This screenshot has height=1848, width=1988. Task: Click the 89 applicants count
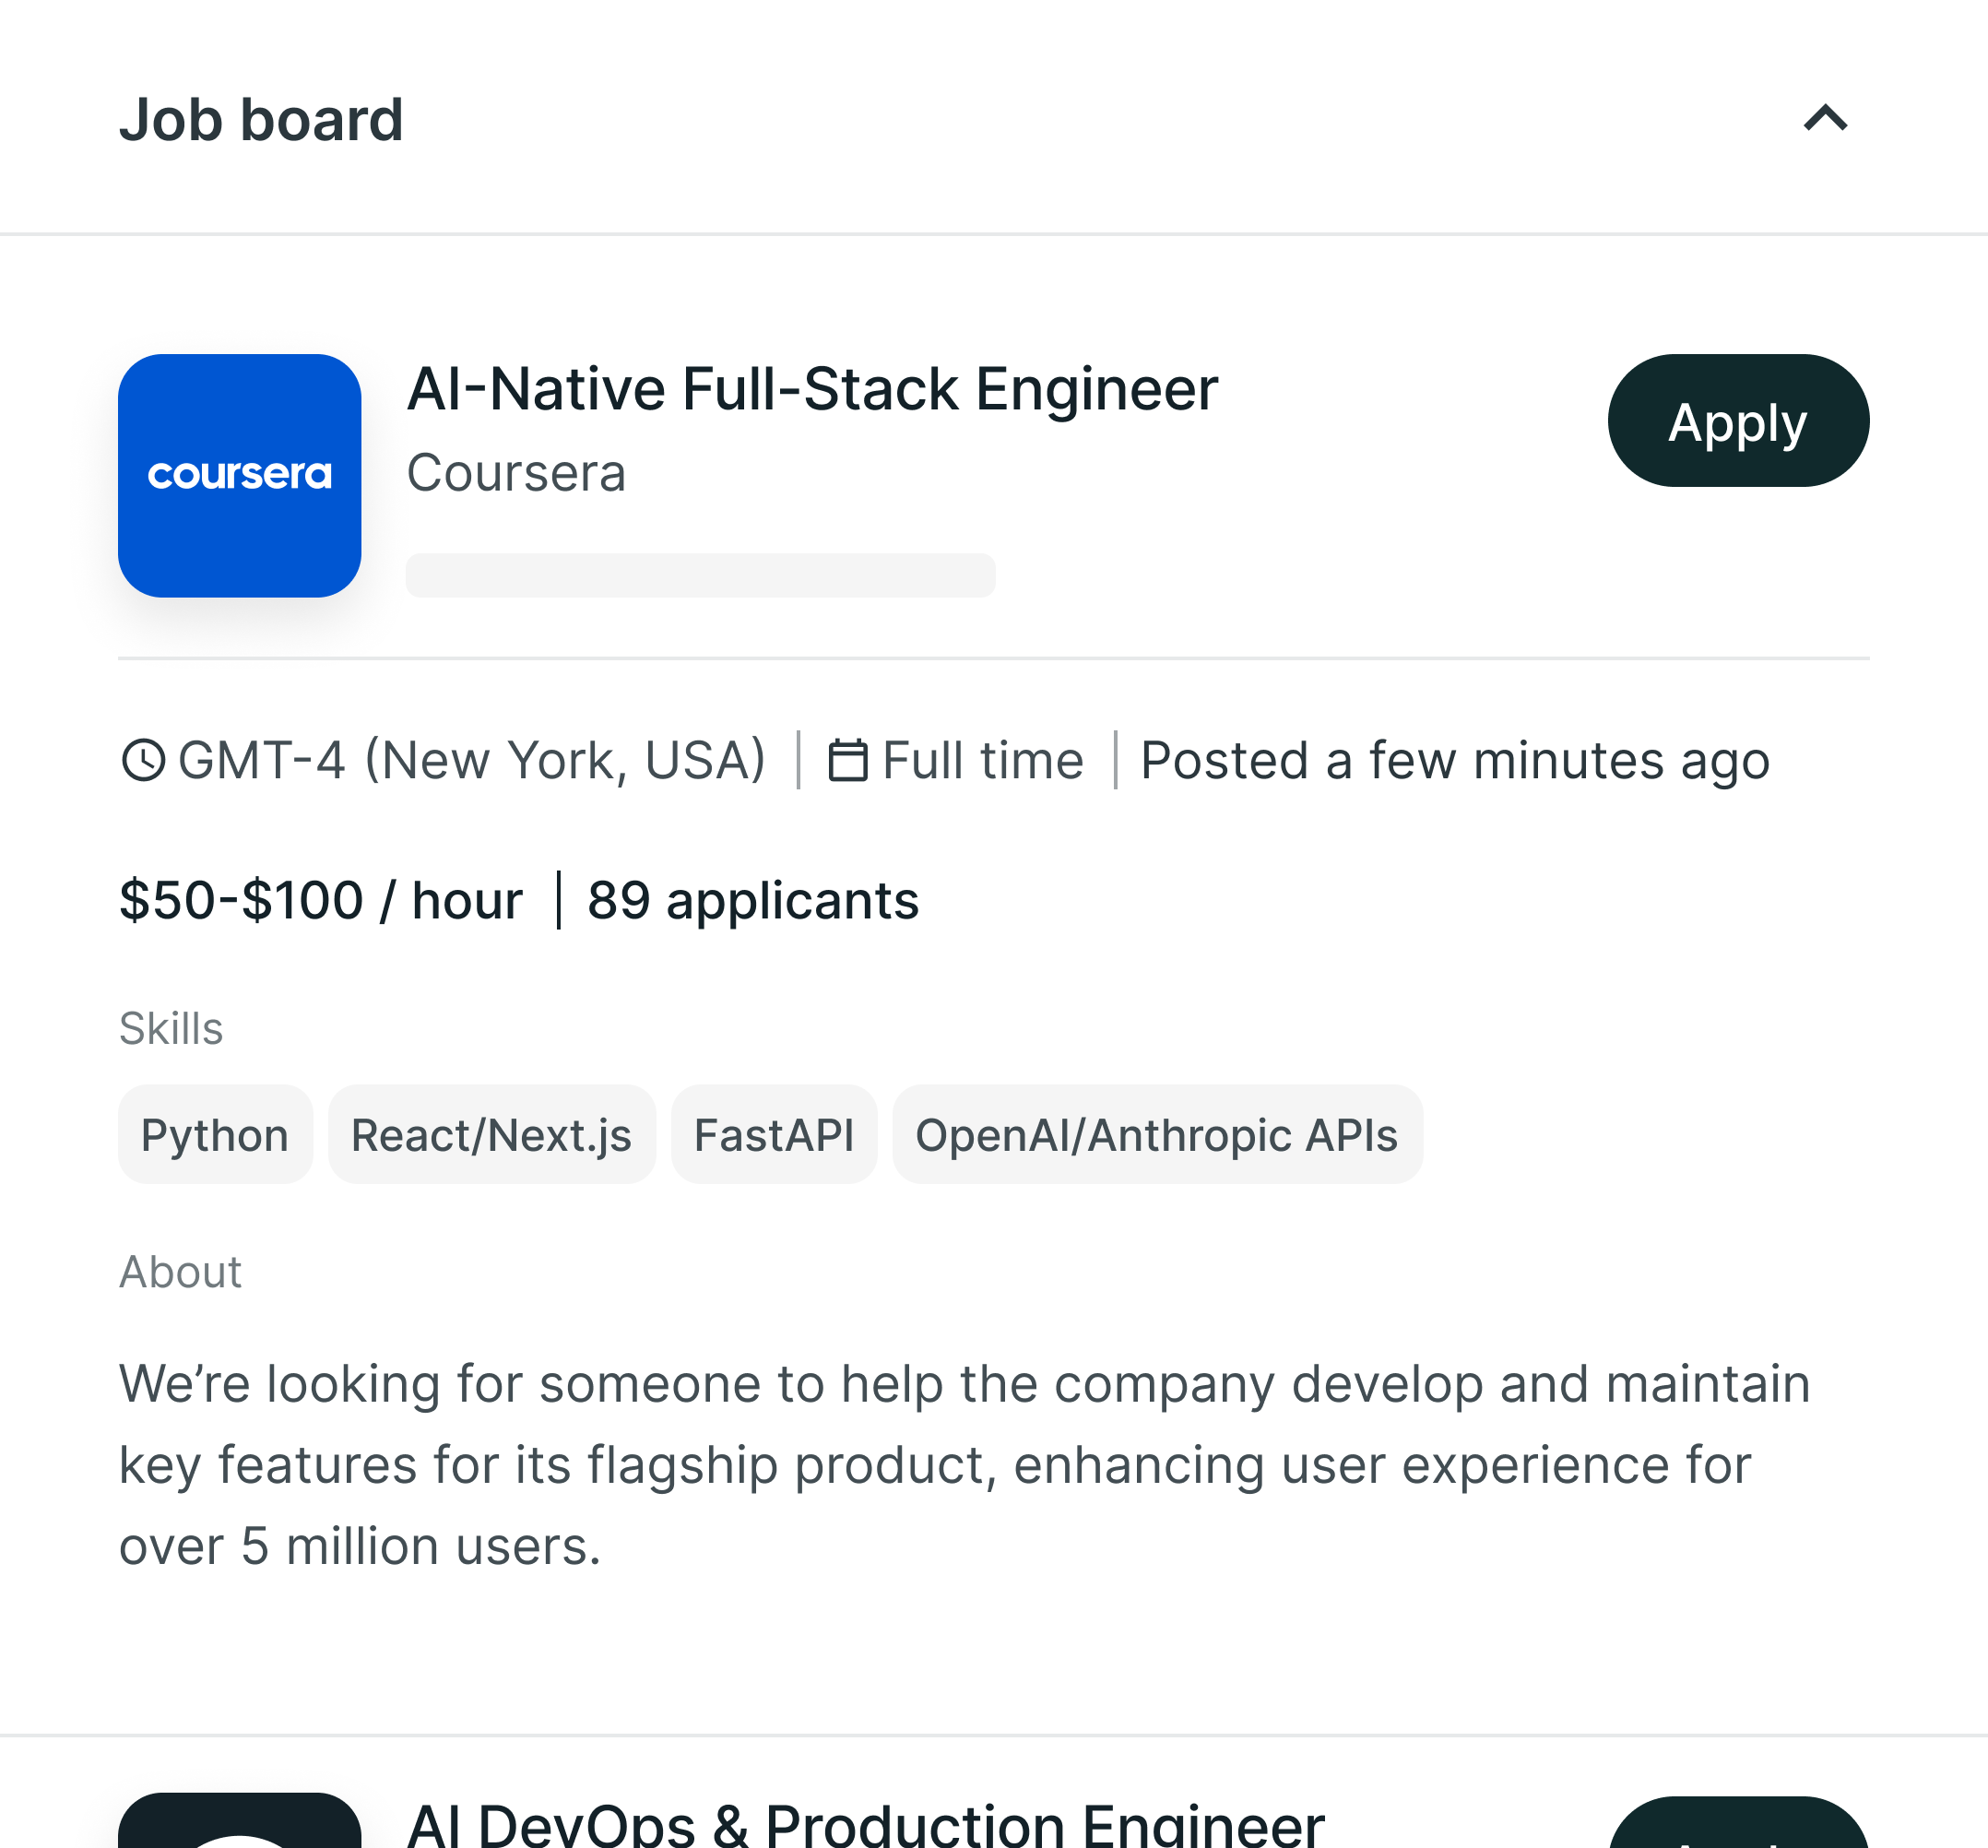753,900
